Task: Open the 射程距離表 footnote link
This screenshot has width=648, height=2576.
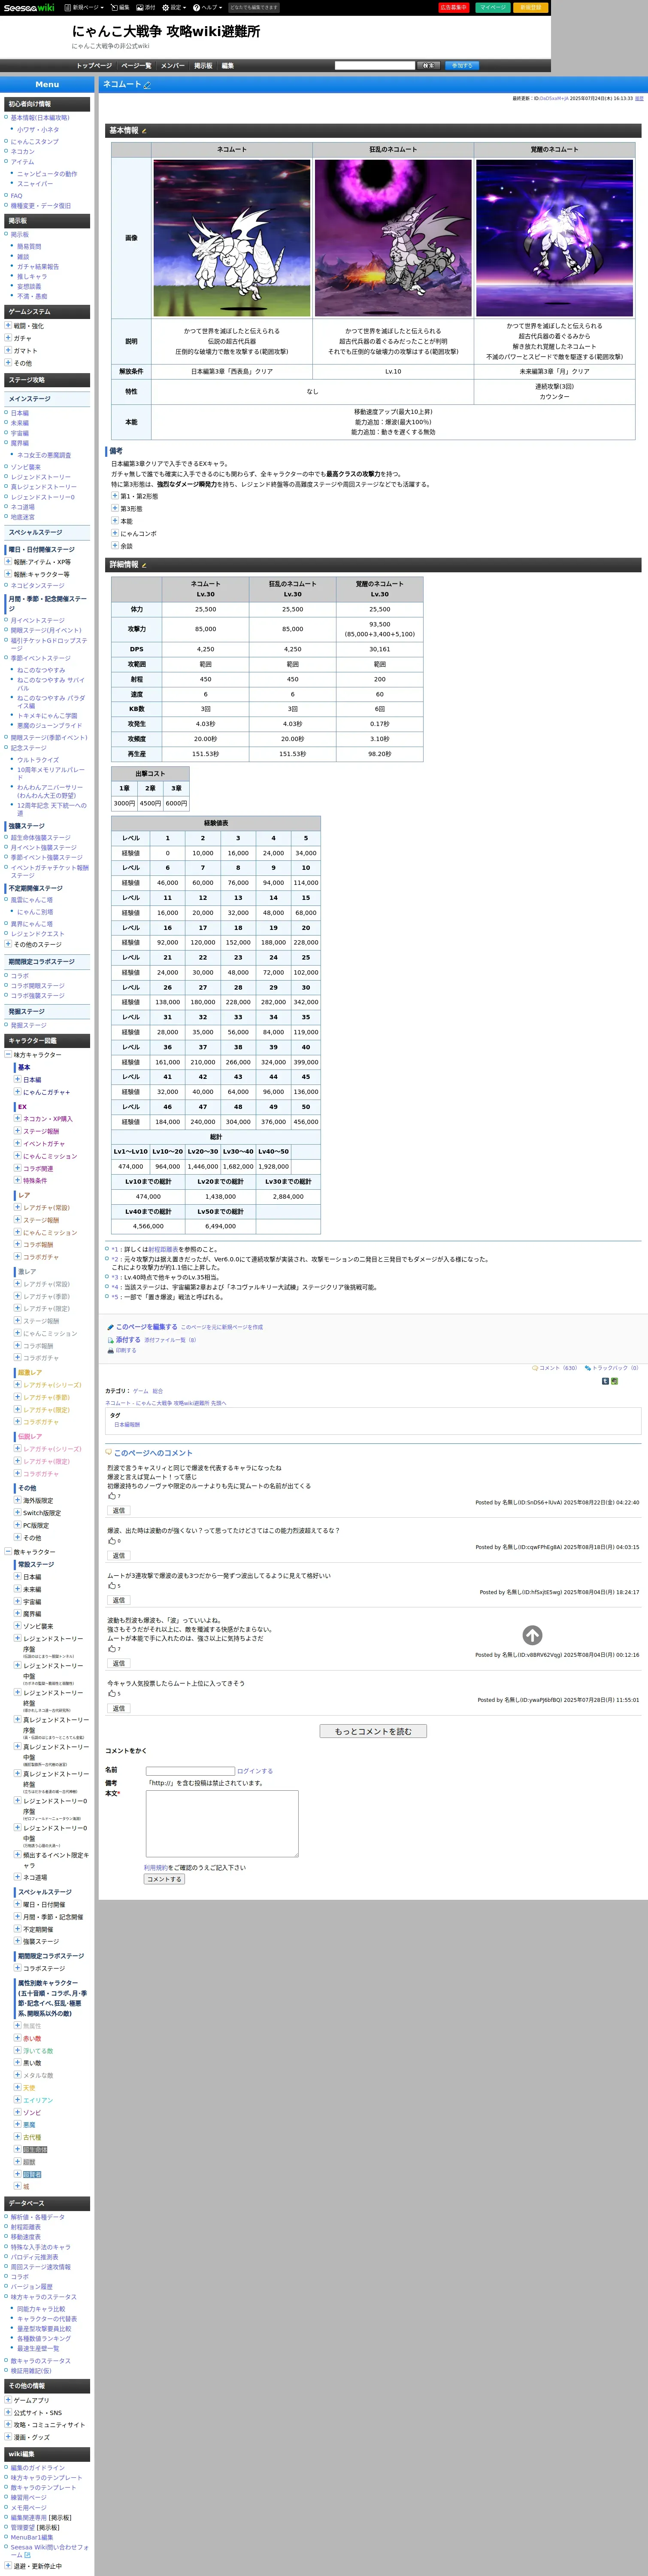Action: (x=164, y=1249)
